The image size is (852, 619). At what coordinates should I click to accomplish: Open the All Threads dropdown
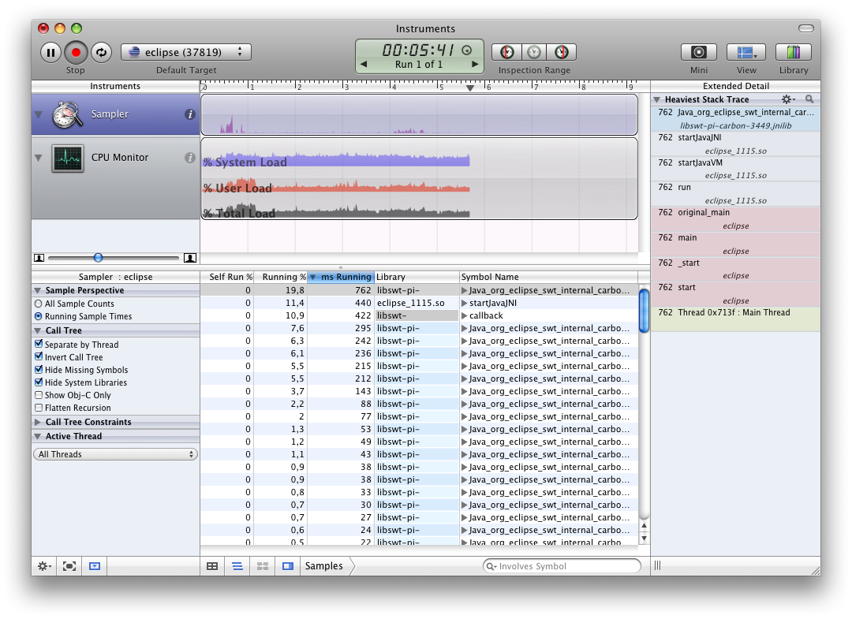pyautogui.click(x=115, y=454)
